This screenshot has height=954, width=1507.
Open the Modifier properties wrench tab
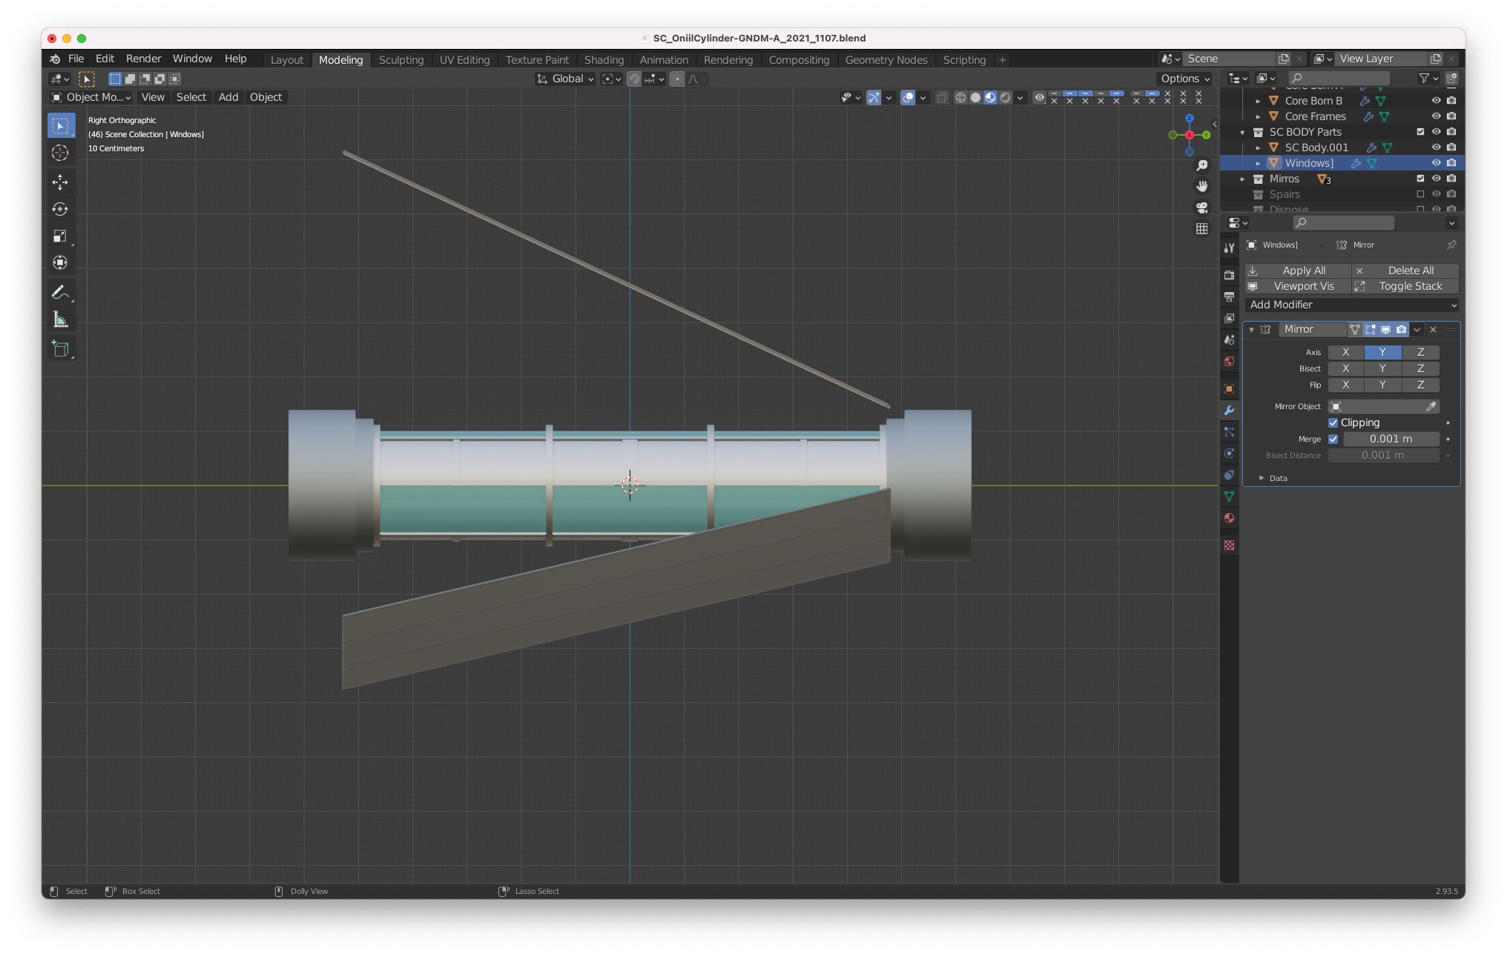coord(1229,410)
